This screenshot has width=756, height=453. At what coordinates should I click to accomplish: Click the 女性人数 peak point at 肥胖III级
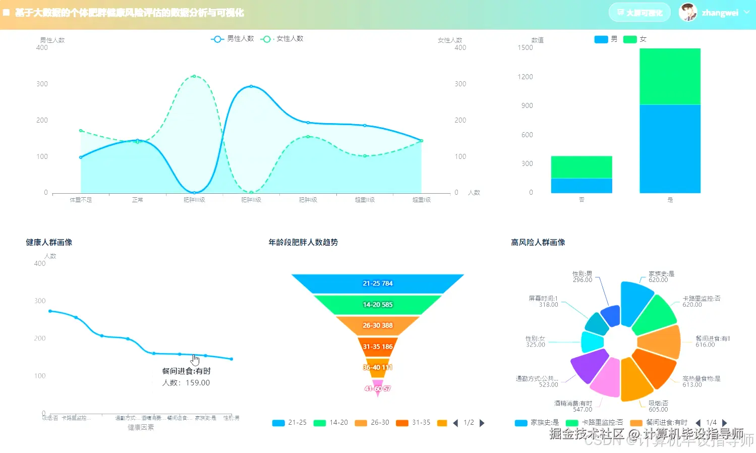point(194,76)
